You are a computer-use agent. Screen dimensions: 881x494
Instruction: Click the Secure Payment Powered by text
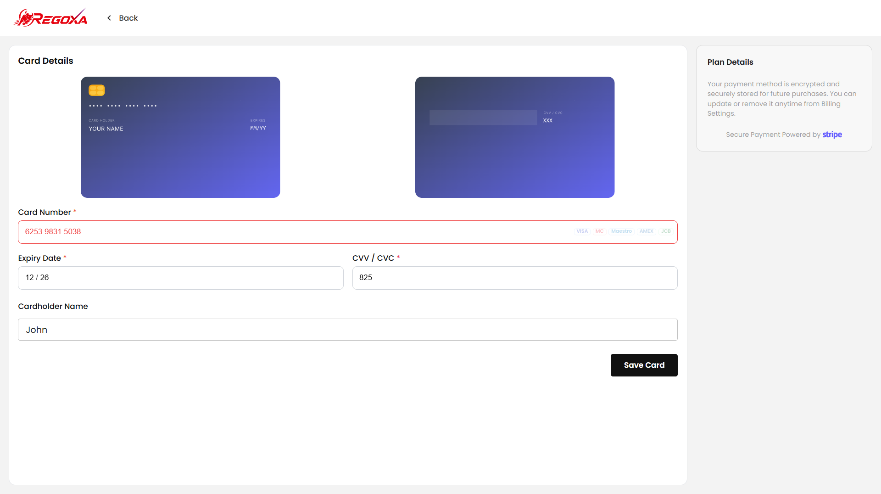[x=773, y=135]
